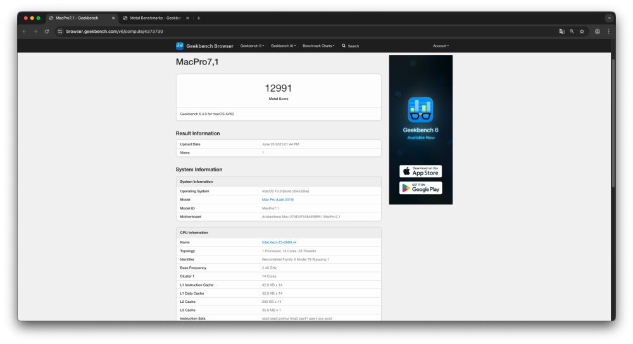
Task: Reload the Geekbench result page
Action: (x=47, y=32)
